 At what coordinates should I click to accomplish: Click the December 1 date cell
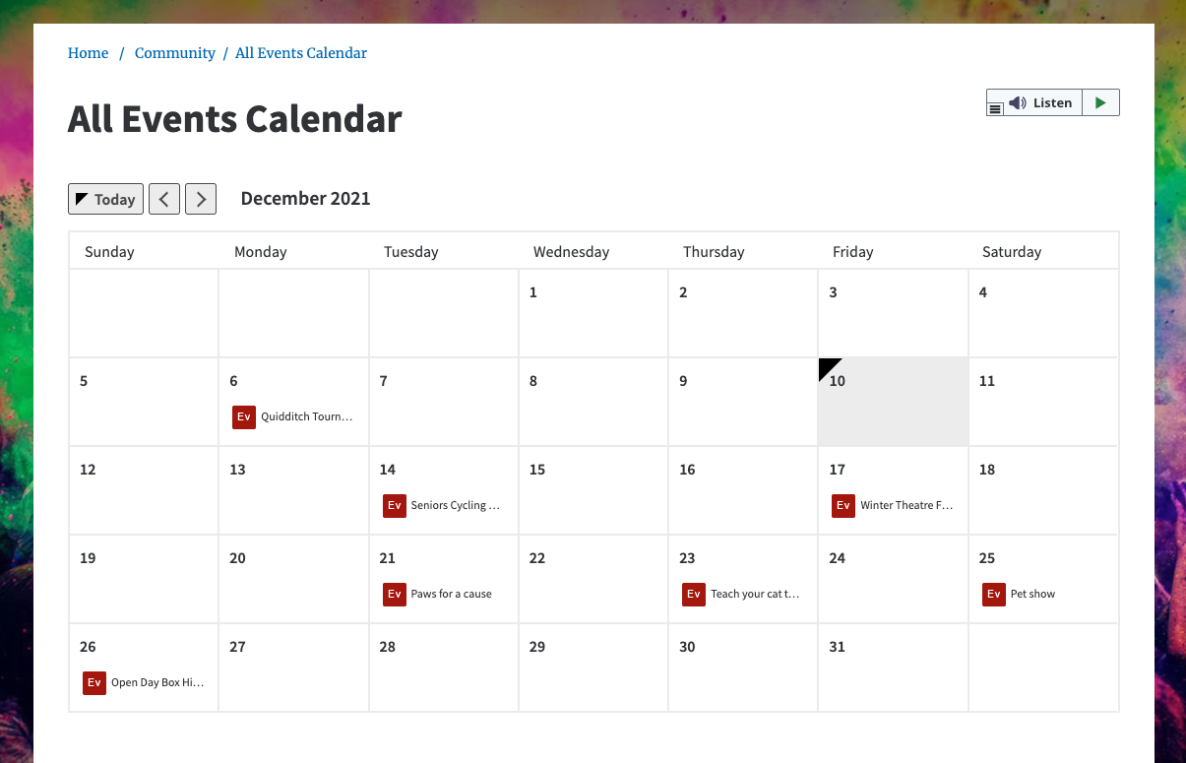pos(593,313)
